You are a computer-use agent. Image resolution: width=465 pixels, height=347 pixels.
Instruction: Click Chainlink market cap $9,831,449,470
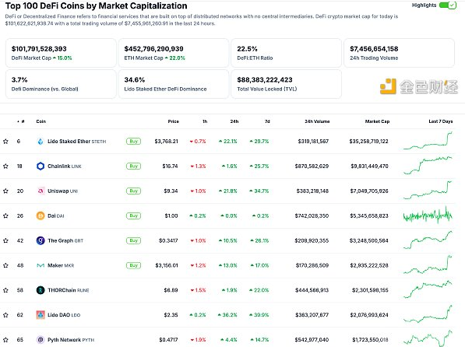pyautogui.click(x=369, y=166)
